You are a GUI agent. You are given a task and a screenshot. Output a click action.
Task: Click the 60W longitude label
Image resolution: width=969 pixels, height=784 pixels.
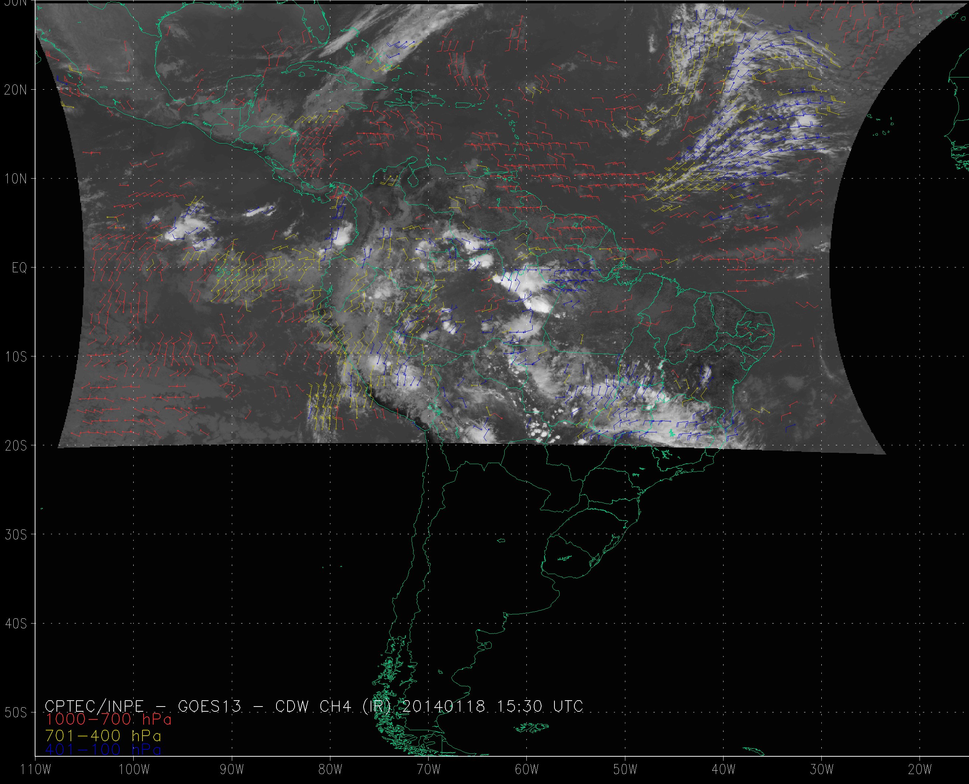point(527,769)
